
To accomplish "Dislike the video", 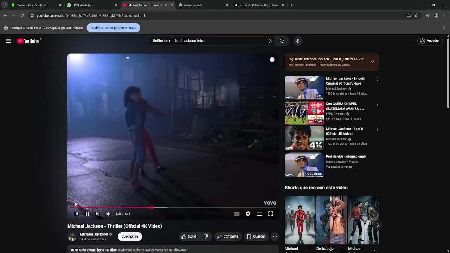I will (206, 236).
